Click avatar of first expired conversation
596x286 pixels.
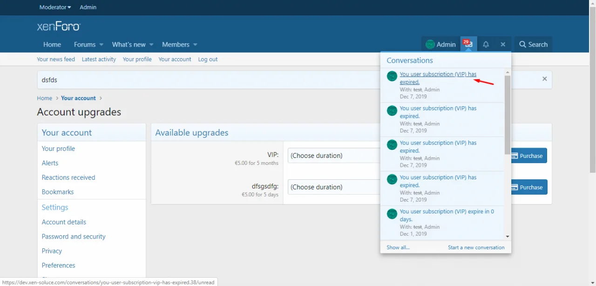pos(392,76)
